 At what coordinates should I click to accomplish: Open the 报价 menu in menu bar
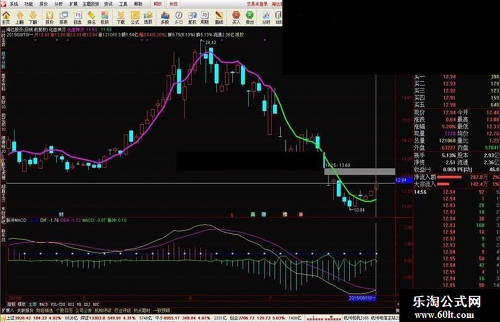(44, 4)
